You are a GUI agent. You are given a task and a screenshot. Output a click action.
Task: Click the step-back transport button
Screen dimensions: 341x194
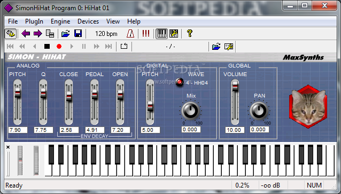34,46
